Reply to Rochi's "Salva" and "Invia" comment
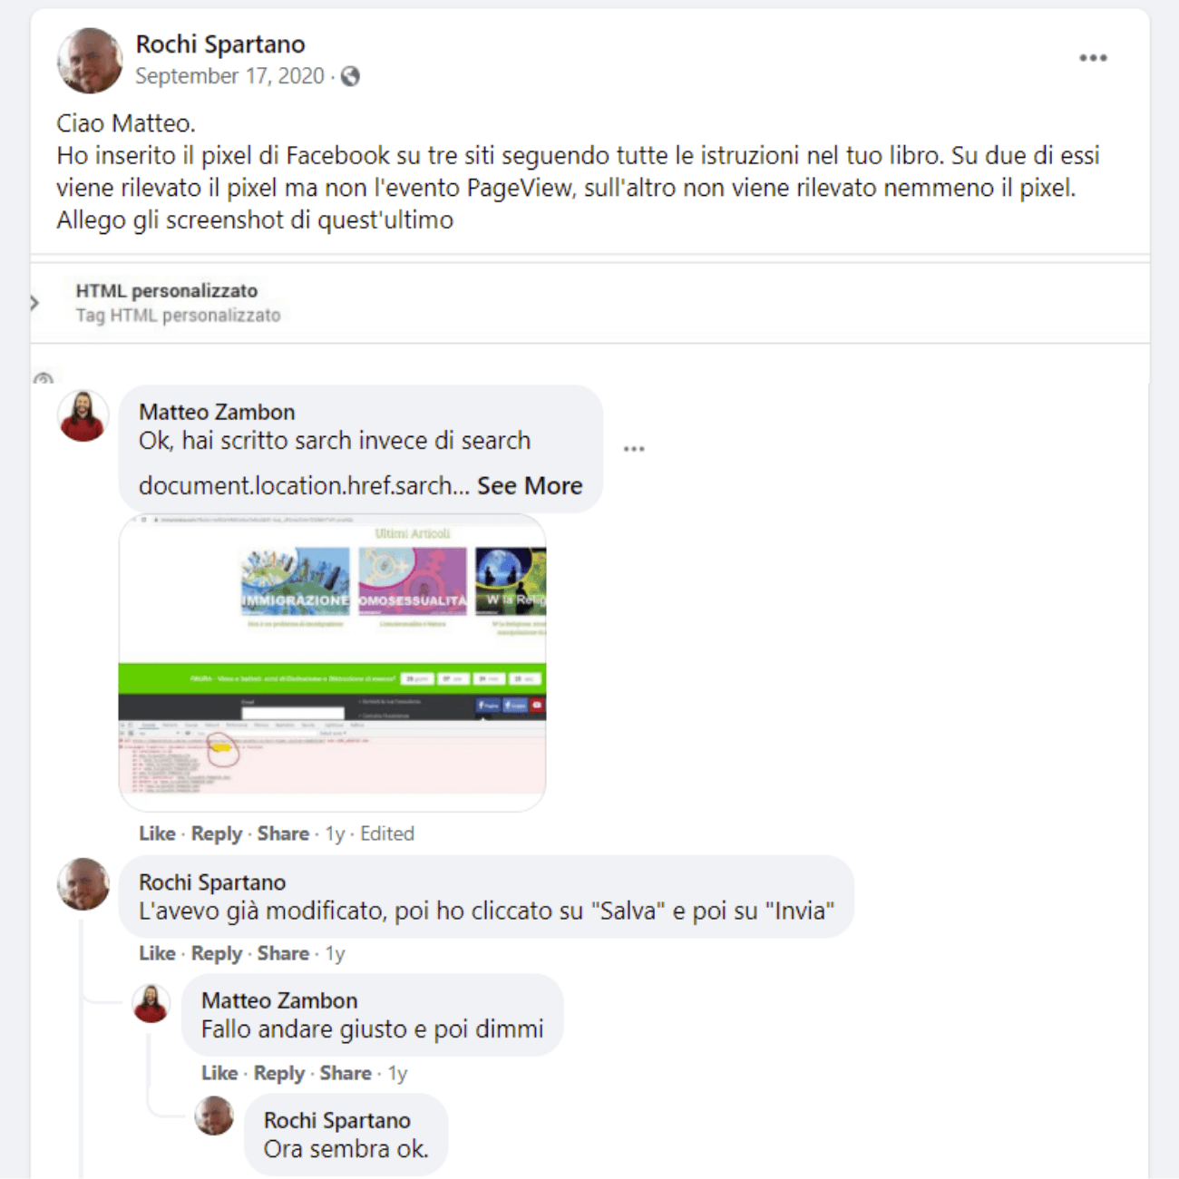The height and width of the screenshot is (1179, 1179). [x=217, y=953]
